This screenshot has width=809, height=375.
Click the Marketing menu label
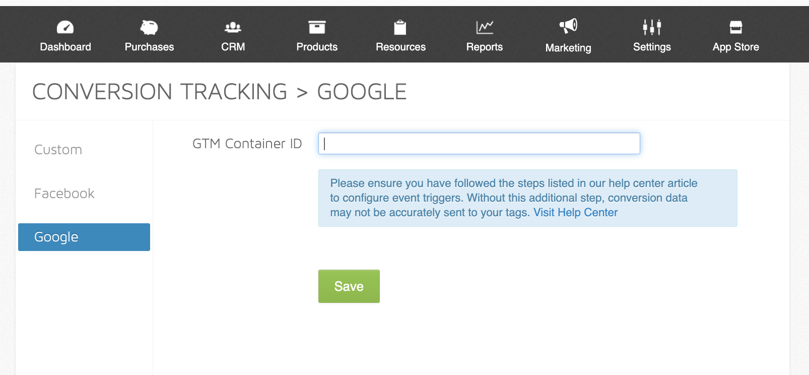(568, 48)
